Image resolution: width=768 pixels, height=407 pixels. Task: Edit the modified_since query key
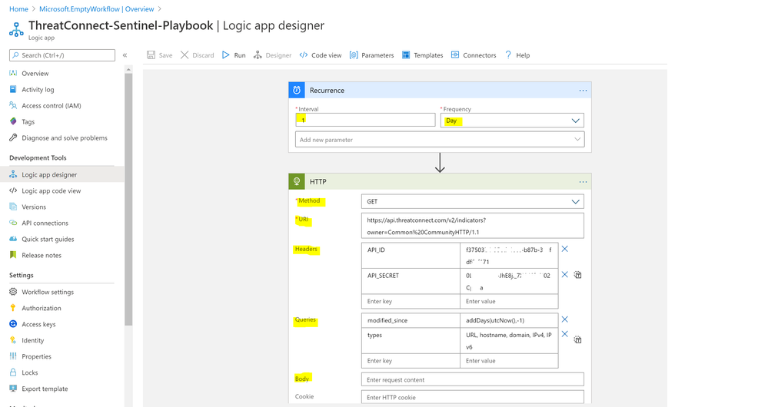[x=411, y=320]
